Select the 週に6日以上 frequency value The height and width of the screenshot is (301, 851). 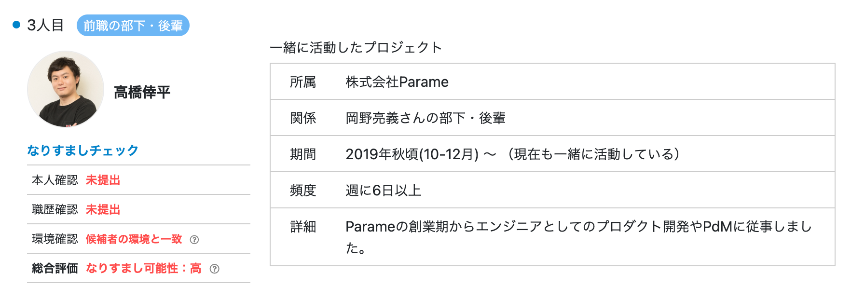383,191
